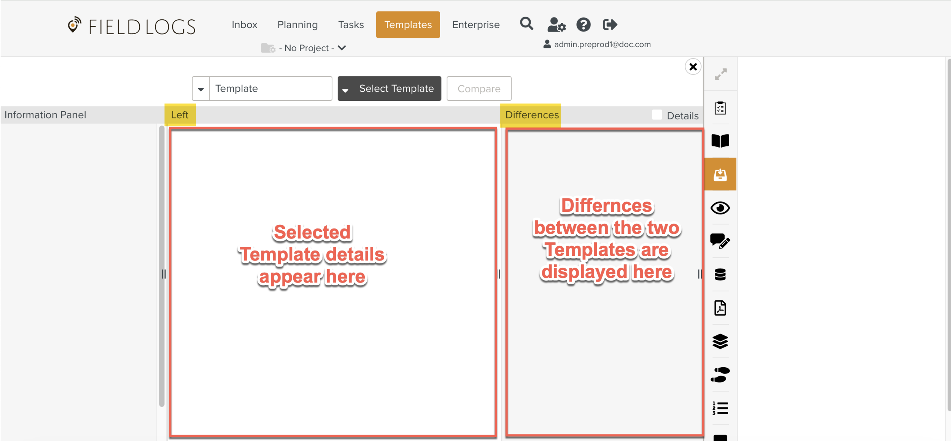This screenshot has height=441, width=951.
Task: Open the Select Template dropdown
Action: [x=389, y=89]
